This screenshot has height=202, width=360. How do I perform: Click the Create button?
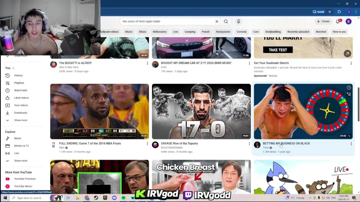(x=323, y=21)
